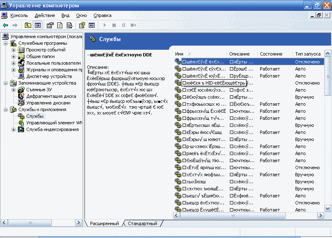The image size is (332, 238).
Task: Go back with the left arrow toolbar icon
Action: (x=5, y=25)
